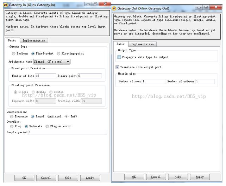Click the Gateway In description text box
Screen dimensions: 226x186
[57, 23]
